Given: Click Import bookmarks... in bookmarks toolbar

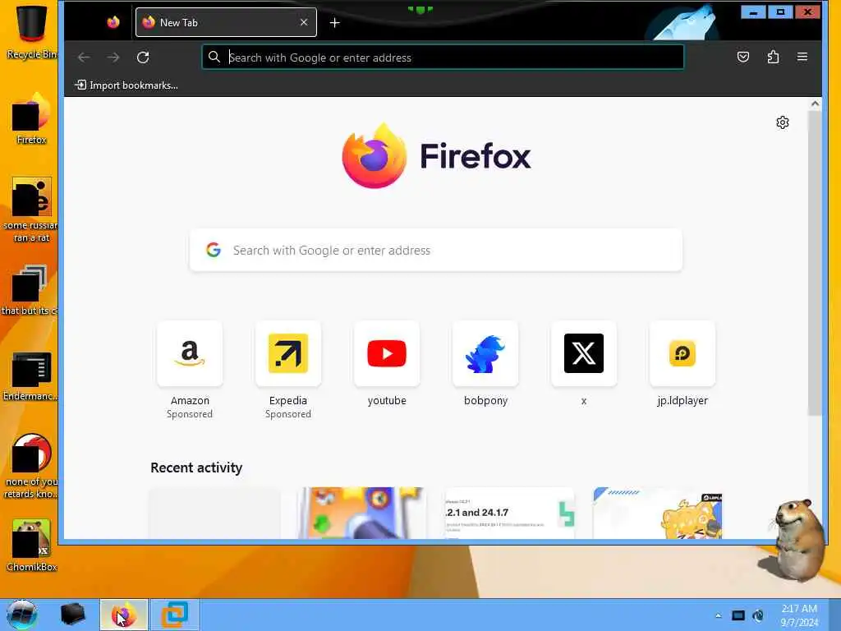Looking at the screenshot, I should 126,85.
